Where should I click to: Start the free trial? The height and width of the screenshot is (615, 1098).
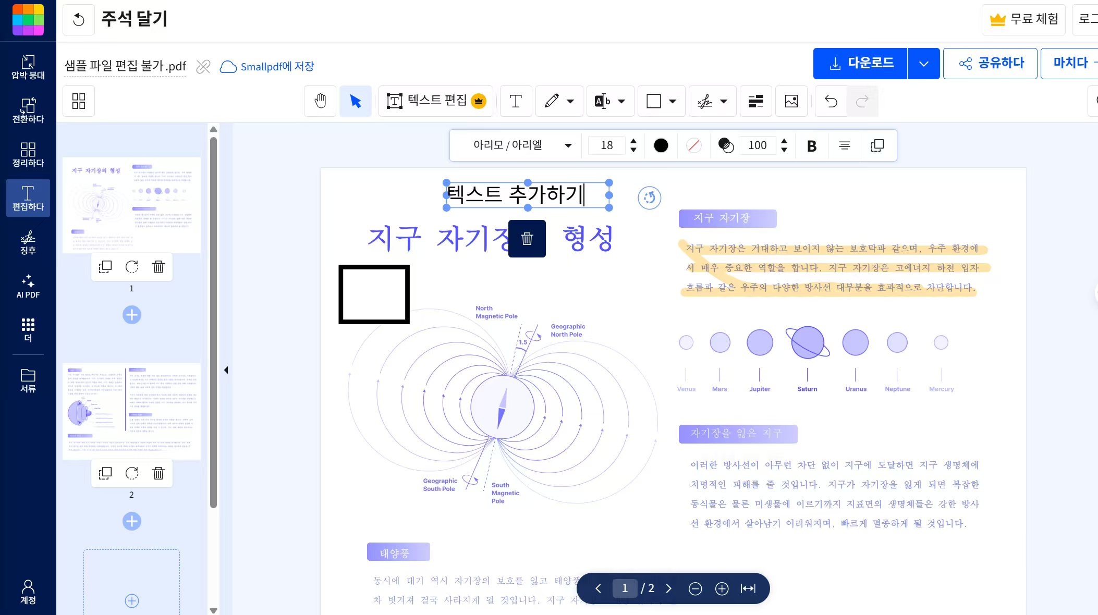1023,20
